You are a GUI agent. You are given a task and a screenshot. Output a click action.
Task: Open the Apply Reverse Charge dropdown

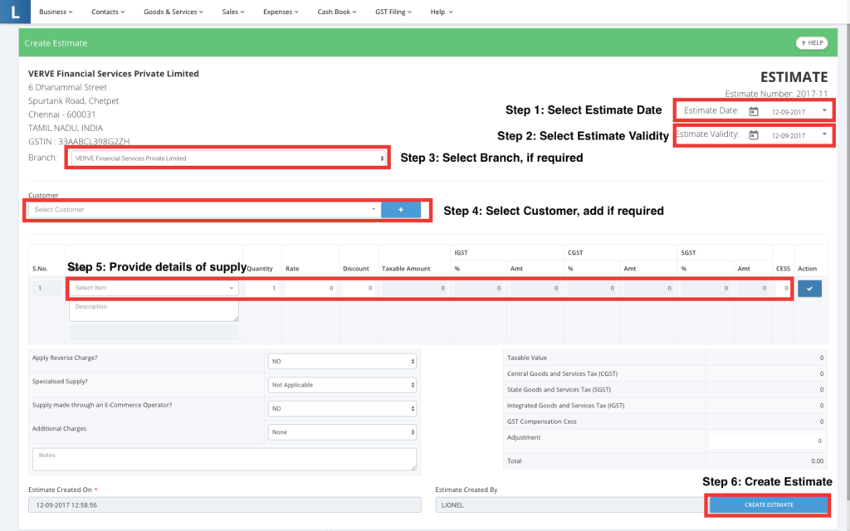tap(342, 361)
